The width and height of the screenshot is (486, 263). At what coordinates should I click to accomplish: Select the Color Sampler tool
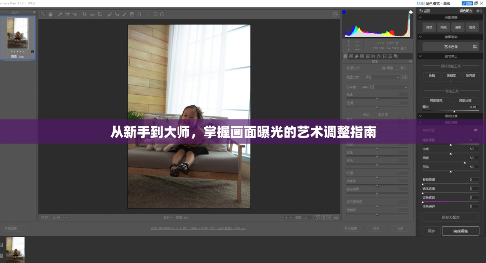tap(67, 14)
